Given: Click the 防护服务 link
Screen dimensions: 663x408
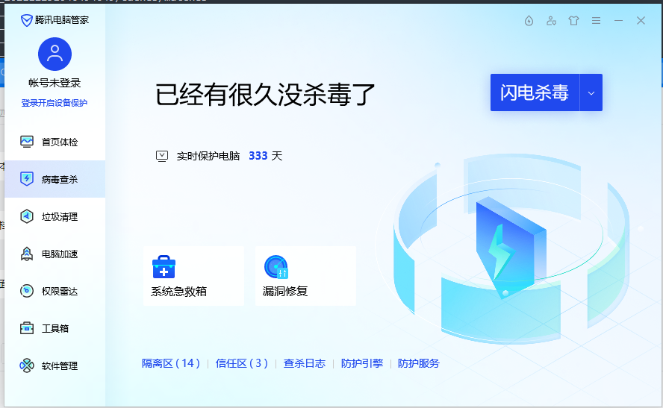Looking at the screenshot, I should [418, 363].
